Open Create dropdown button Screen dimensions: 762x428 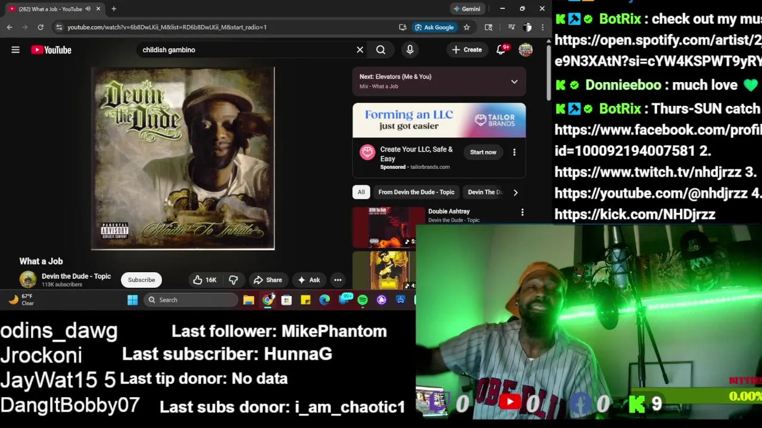tap(467, 50)
